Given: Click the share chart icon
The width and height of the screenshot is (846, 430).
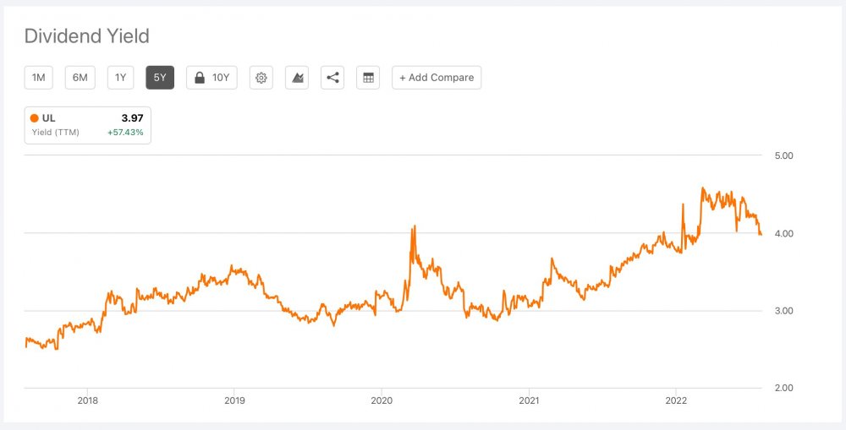Looking at the screenshot, I should tap(332, 78).
